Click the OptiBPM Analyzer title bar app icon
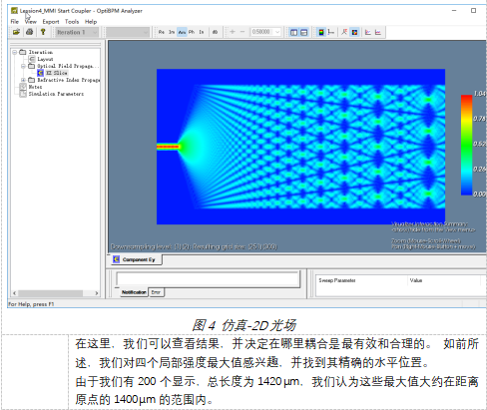 coord(14,11)
